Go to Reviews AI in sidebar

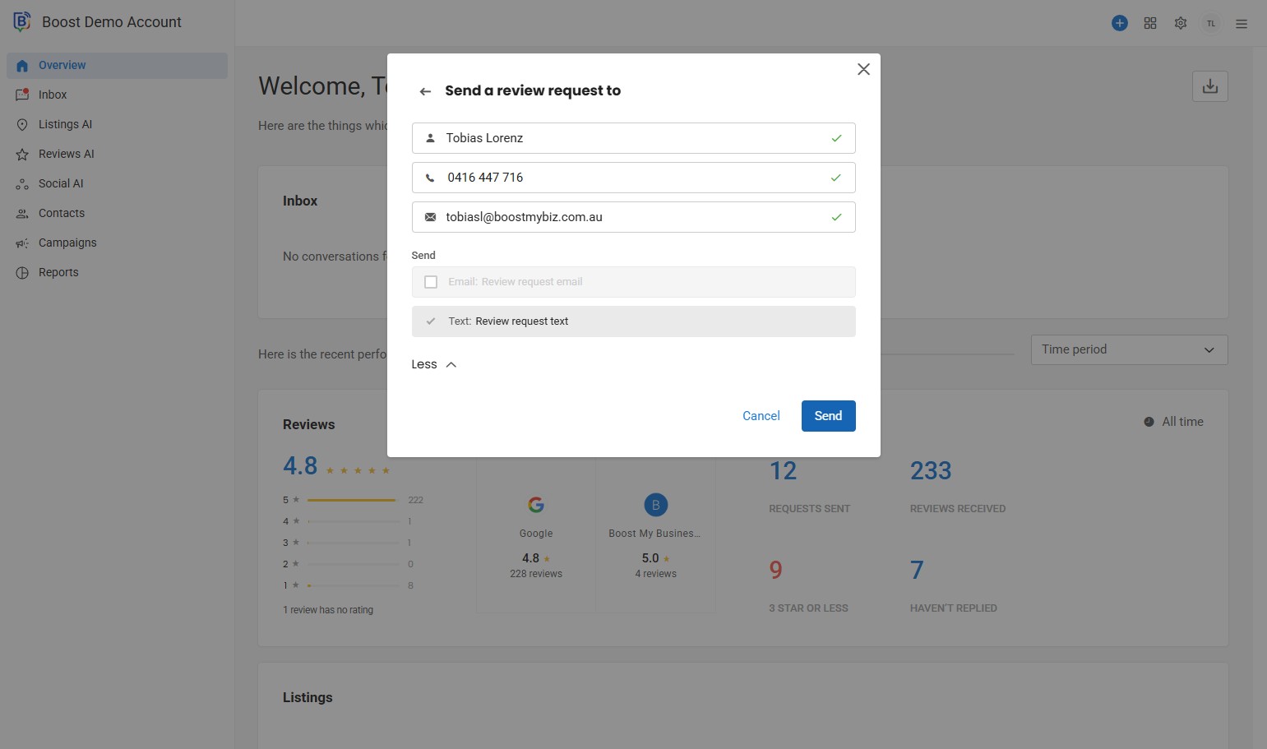tap(66, 154)
